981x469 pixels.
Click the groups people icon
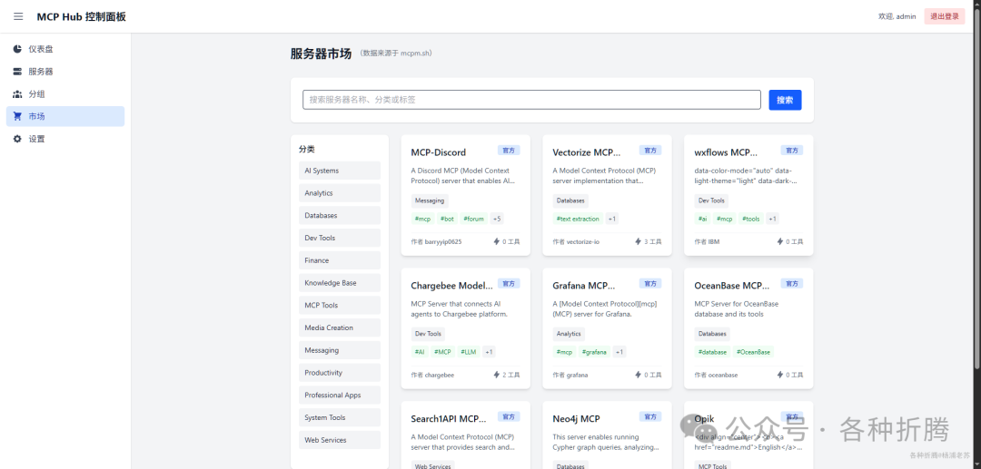[x=17, y=93]
